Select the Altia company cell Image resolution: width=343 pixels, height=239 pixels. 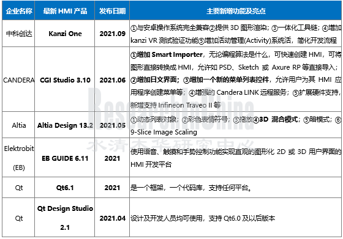tap(18, 125)
